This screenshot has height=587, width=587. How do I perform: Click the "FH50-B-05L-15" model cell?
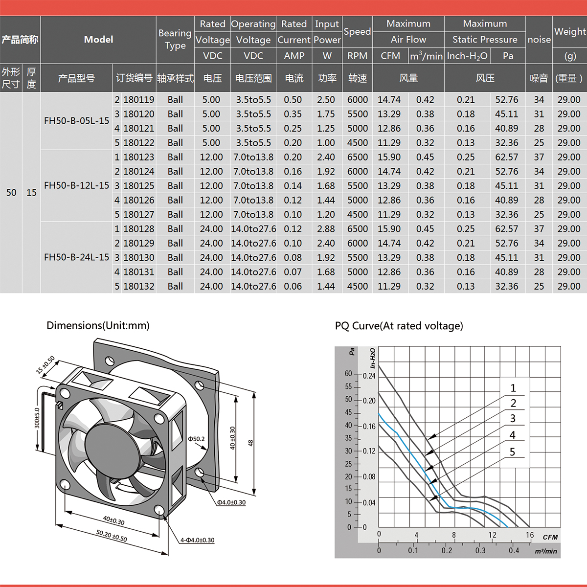tap(77, 121)
